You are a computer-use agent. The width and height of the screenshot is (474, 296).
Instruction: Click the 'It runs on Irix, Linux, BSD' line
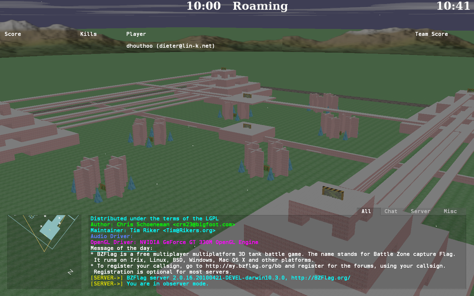[x=204, y=260]
